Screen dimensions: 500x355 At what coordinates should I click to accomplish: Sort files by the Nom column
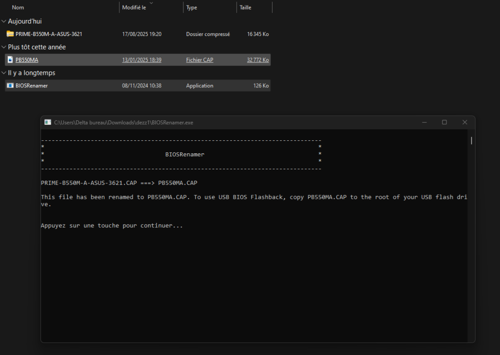[x=18, y=8]
